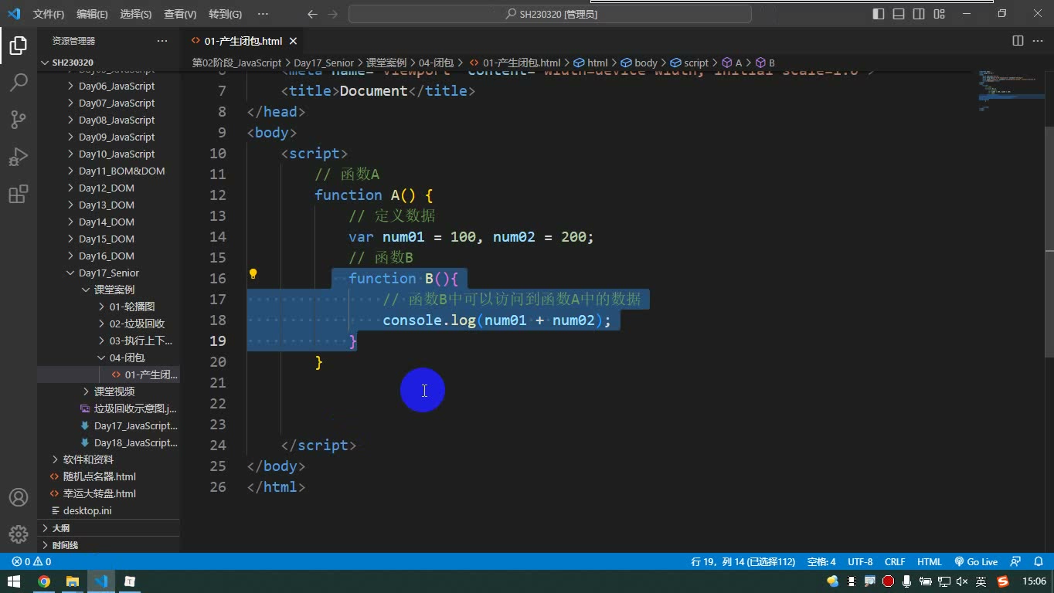The height and width of the screenshot is (593, 1054).
Task: Expand the 大纲 outline section
Action: point(108,528)
